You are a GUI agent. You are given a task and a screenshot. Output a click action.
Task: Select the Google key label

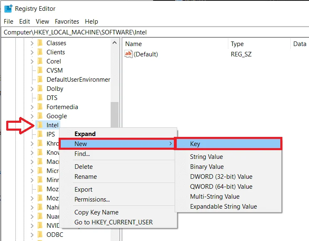[x=57, y=116]
